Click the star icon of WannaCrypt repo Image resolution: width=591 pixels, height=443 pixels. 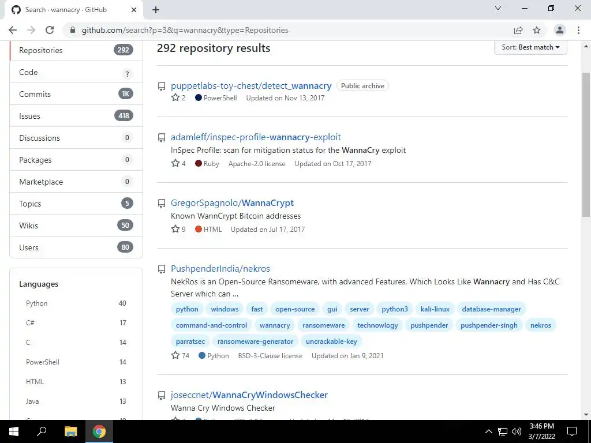175,229
